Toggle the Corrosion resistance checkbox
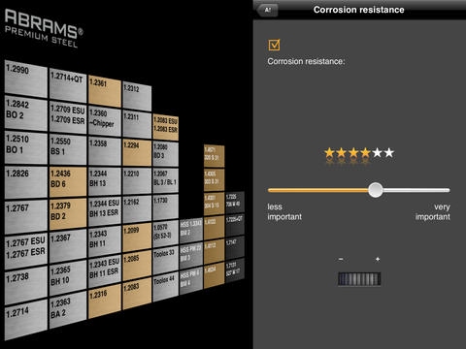 [274, 45]
